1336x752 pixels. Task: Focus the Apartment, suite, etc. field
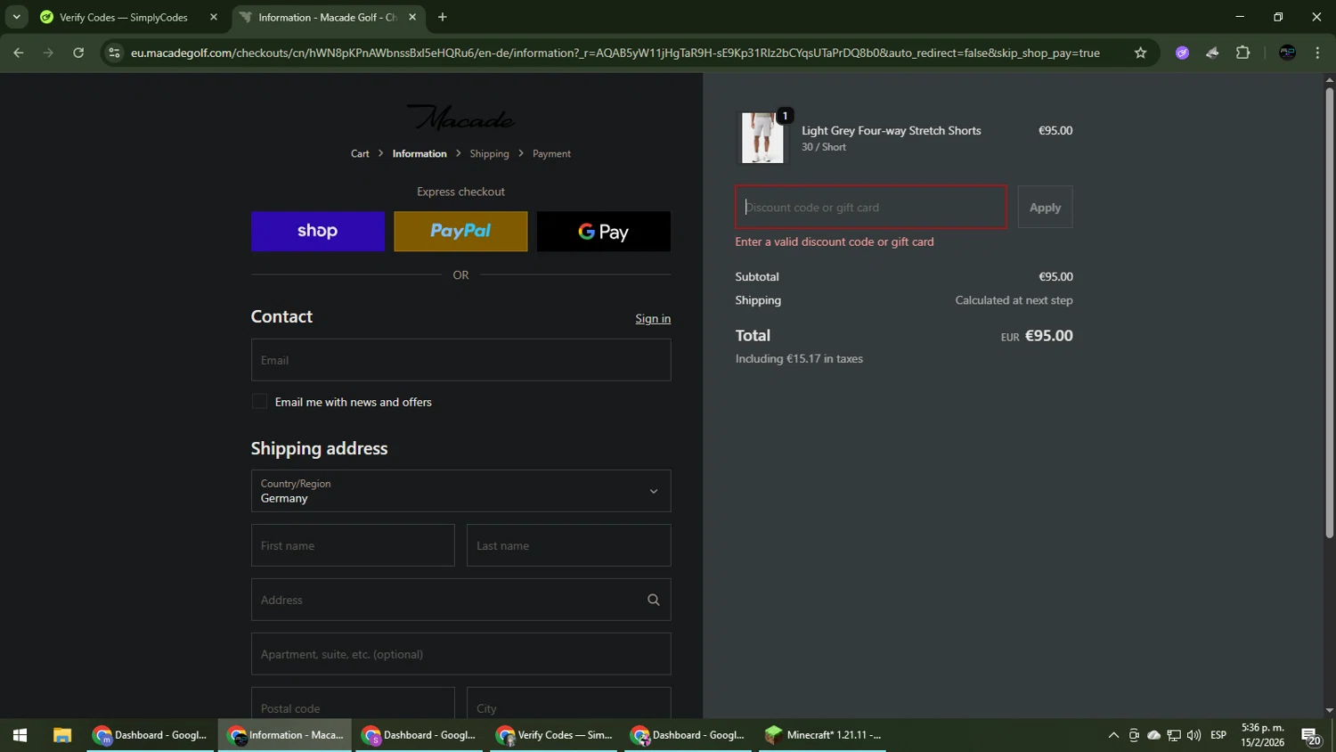point(460,654)
